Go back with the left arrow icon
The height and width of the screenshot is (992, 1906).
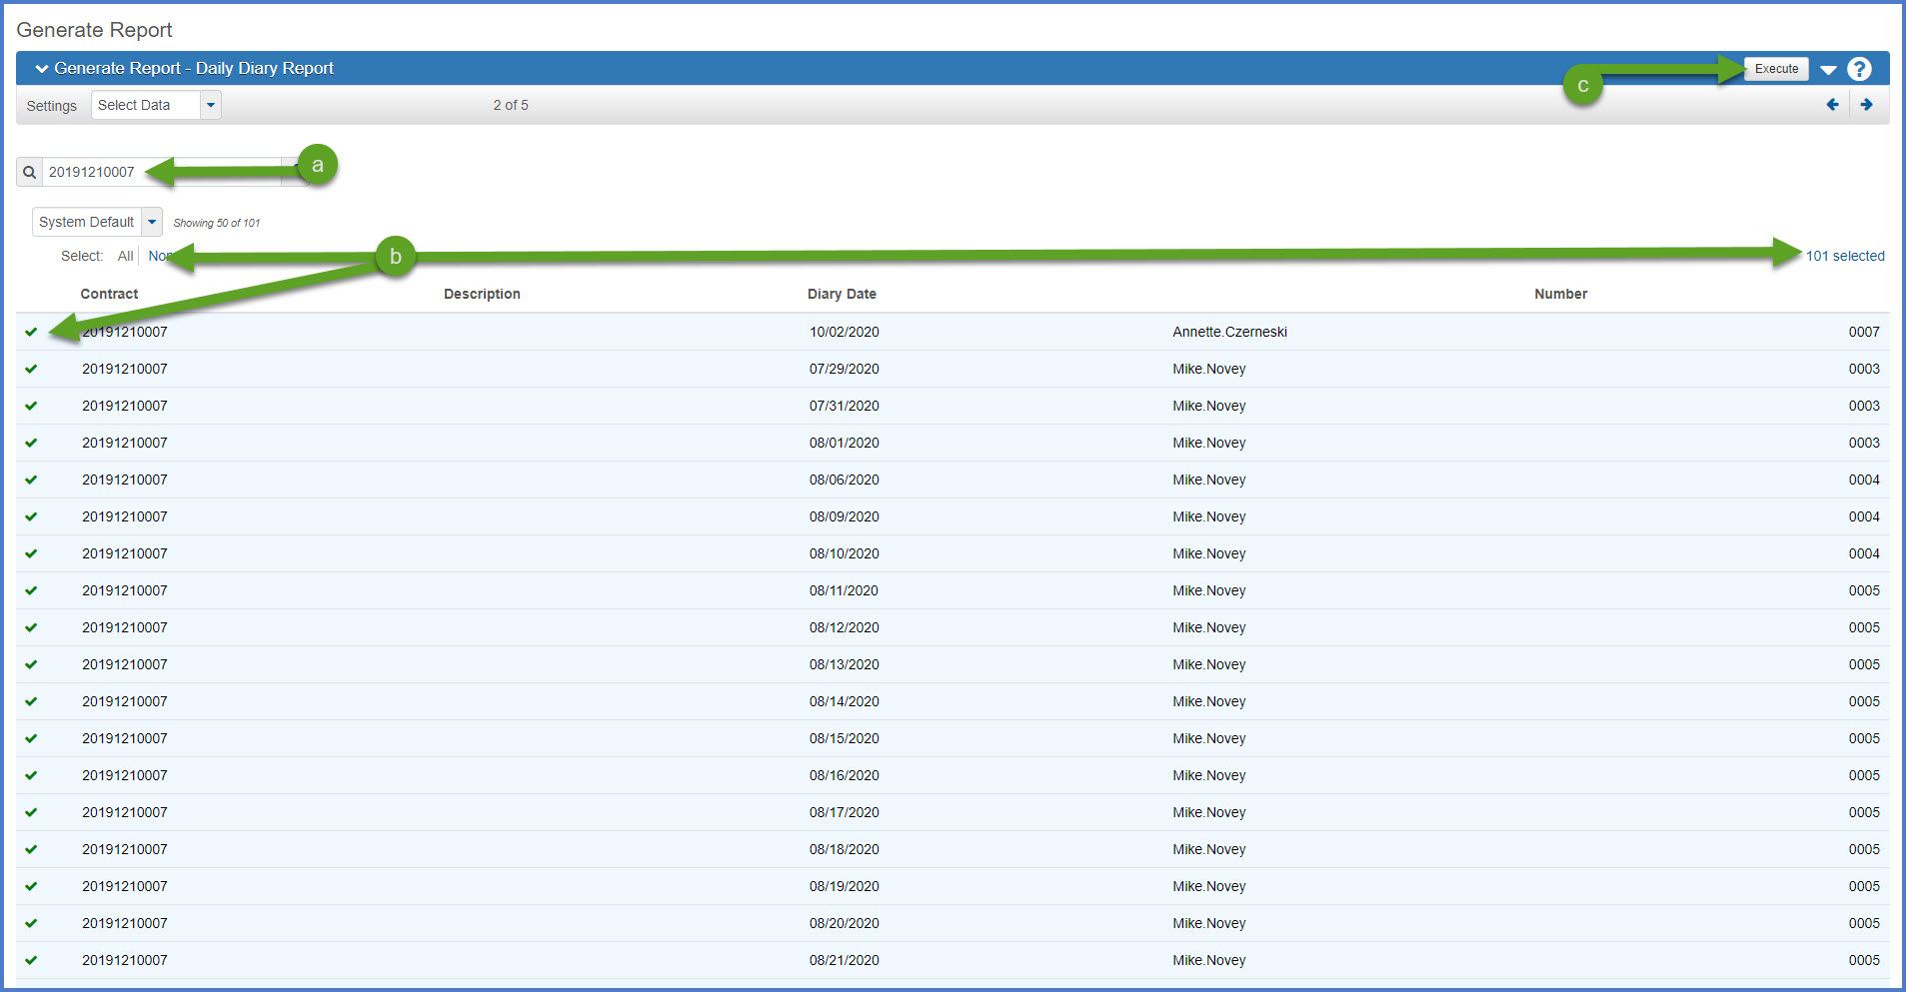click(1832, 105)
